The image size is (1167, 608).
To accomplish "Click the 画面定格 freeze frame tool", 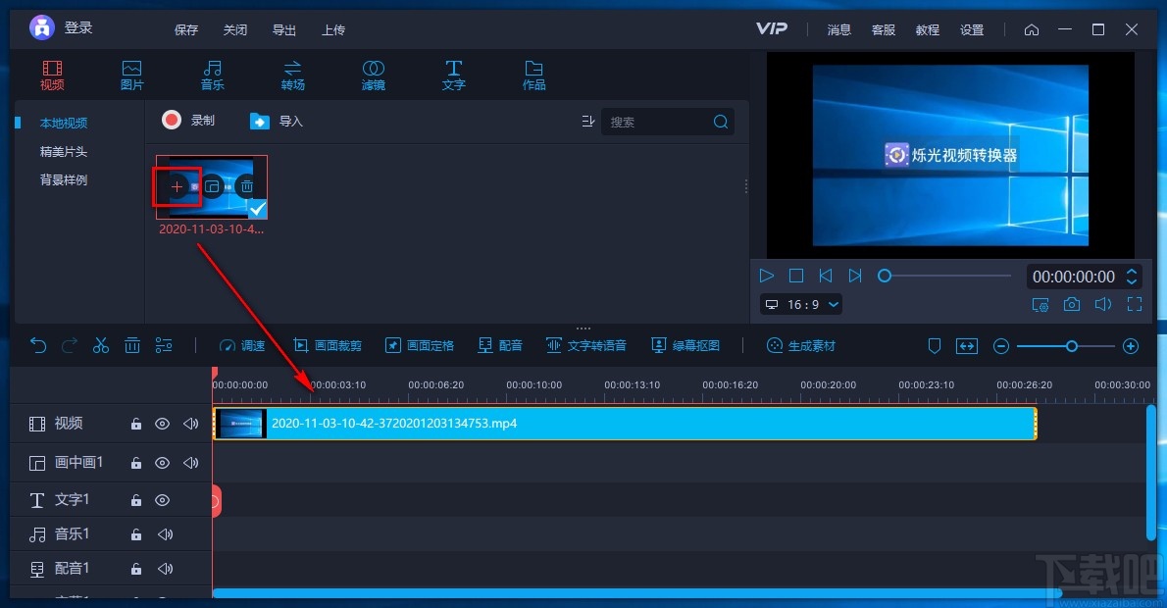I will 420,345.
